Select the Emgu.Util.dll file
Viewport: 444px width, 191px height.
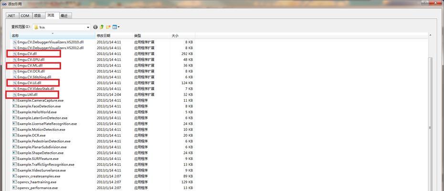click(28, 95)
